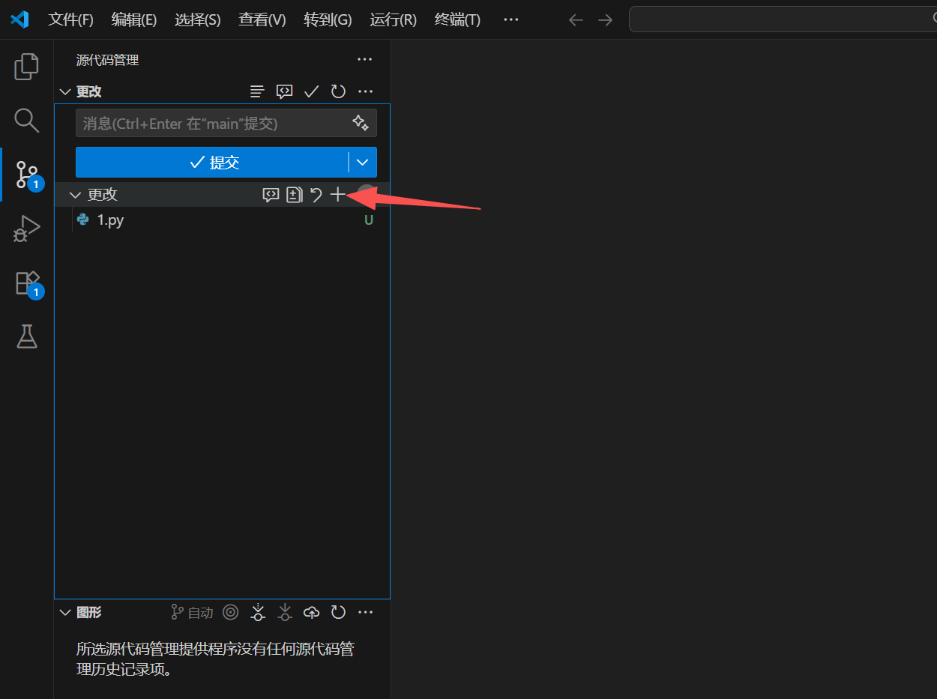This screenshot has height=699, width=937.
Task: Collapse the 更改 file group
Action: (x=75, y=195)
